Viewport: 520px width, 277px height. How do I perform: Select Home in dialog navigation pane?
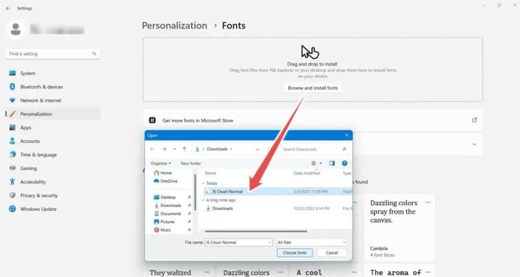tap(163, 173)
